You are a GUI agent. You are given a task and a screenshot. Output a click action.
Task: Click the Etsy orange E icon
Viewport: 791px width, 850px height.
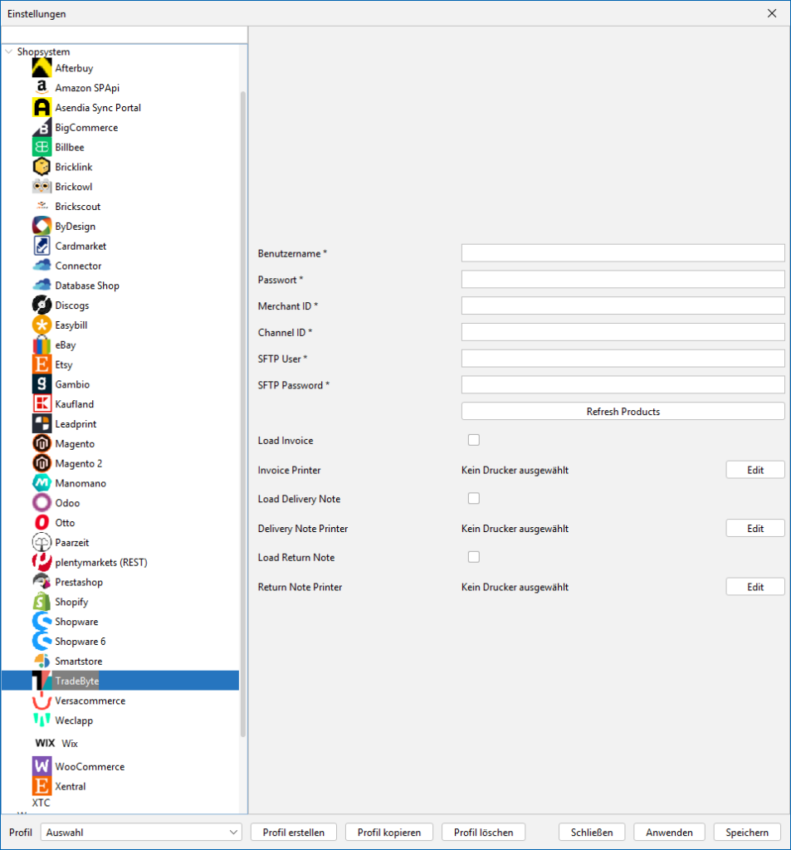point(42,365)
